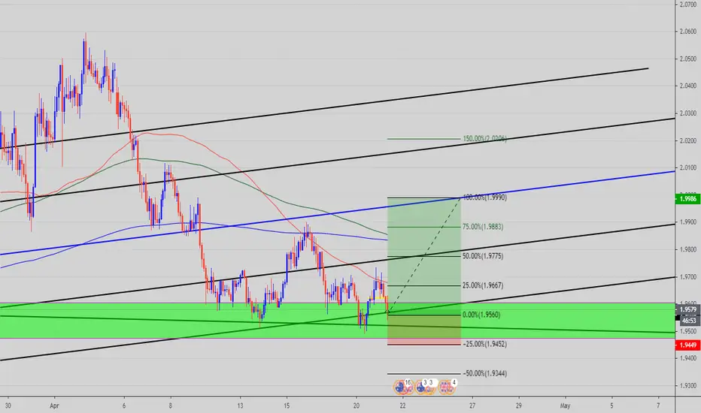The height and width of the screenshot is (413, 701).
Task: Open the economic event icon badged 16
Action: (x=403, y=387)
